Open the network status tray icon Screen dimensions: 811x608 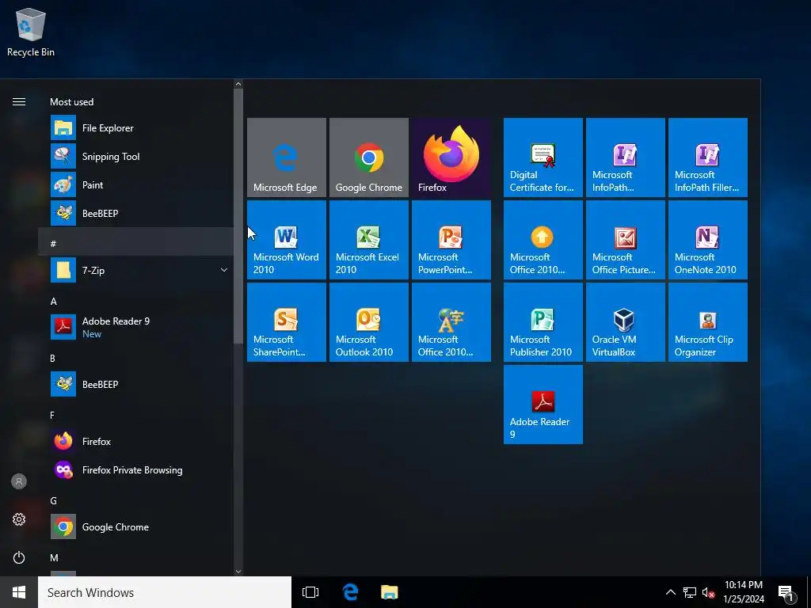pos(690,592)
